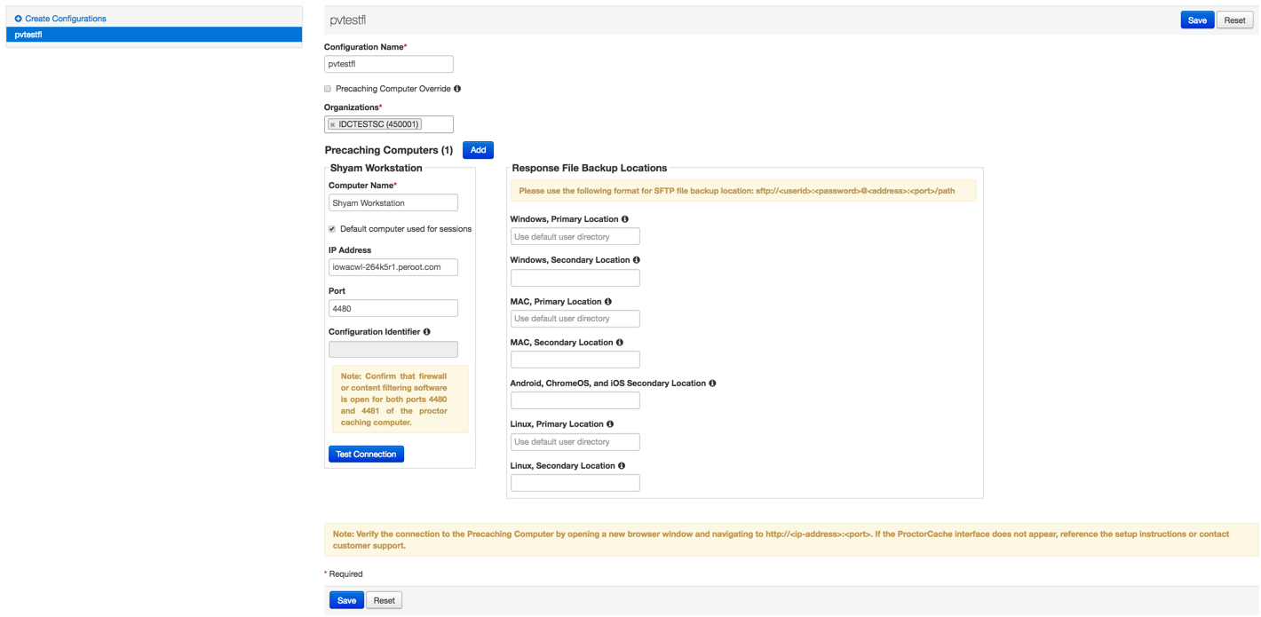Click the bottom Reset button
Image resolution: width=1261 pixels, height=617 pixels.
click(x=384, y=601)
